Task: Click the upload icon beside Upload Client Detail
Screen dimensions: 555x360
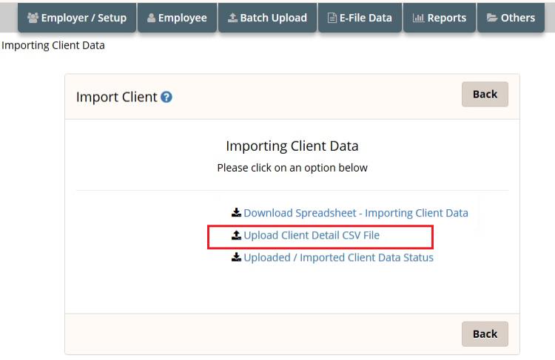Action: [x=237, y=235]
